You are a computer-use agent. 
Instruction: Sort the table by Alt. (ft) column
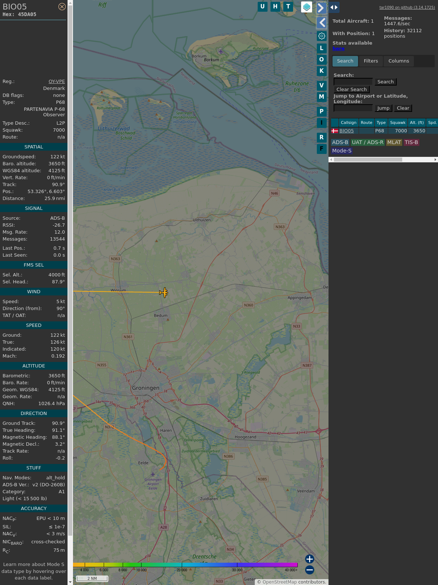pyautogui.click(x=417, y=122)
